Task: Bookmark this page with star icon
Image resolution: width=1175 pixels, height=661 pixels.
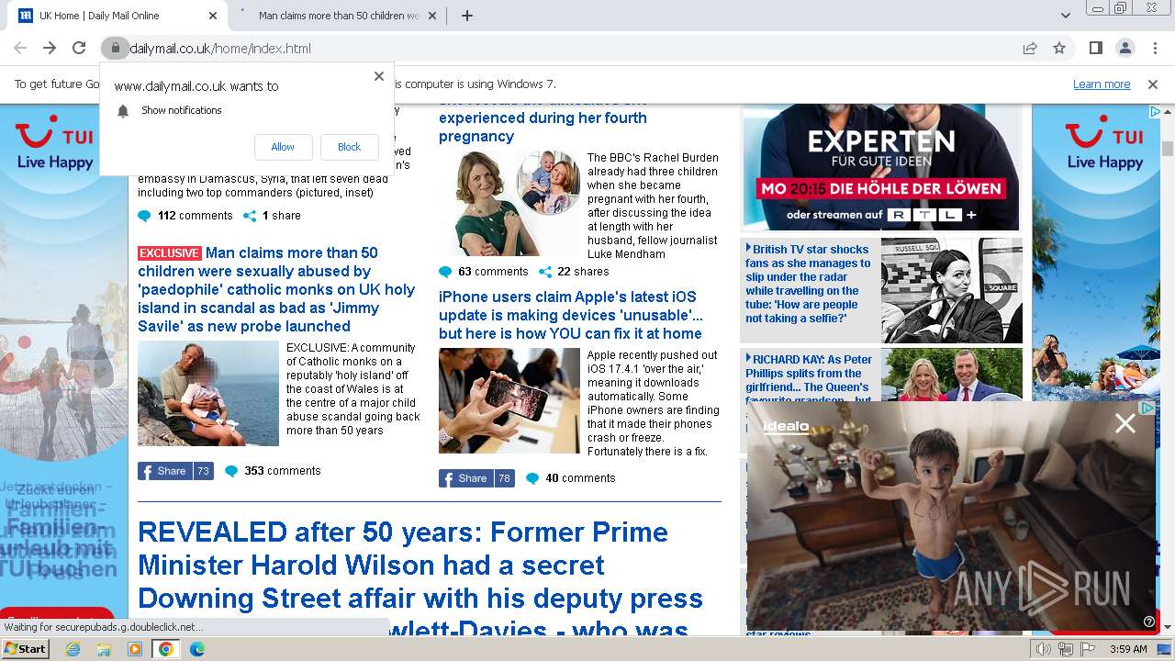Action: coord(1059,48)
